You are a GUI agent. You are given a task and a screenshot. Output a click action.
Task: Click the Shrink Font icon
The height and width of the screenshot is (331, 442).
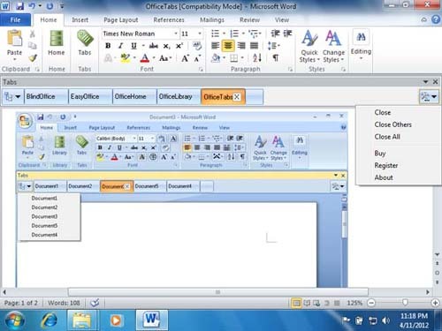[197, 58]
